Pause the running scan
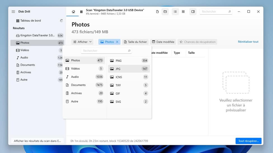The height and width of the screenshot is (153, 273). click(81, 12)
